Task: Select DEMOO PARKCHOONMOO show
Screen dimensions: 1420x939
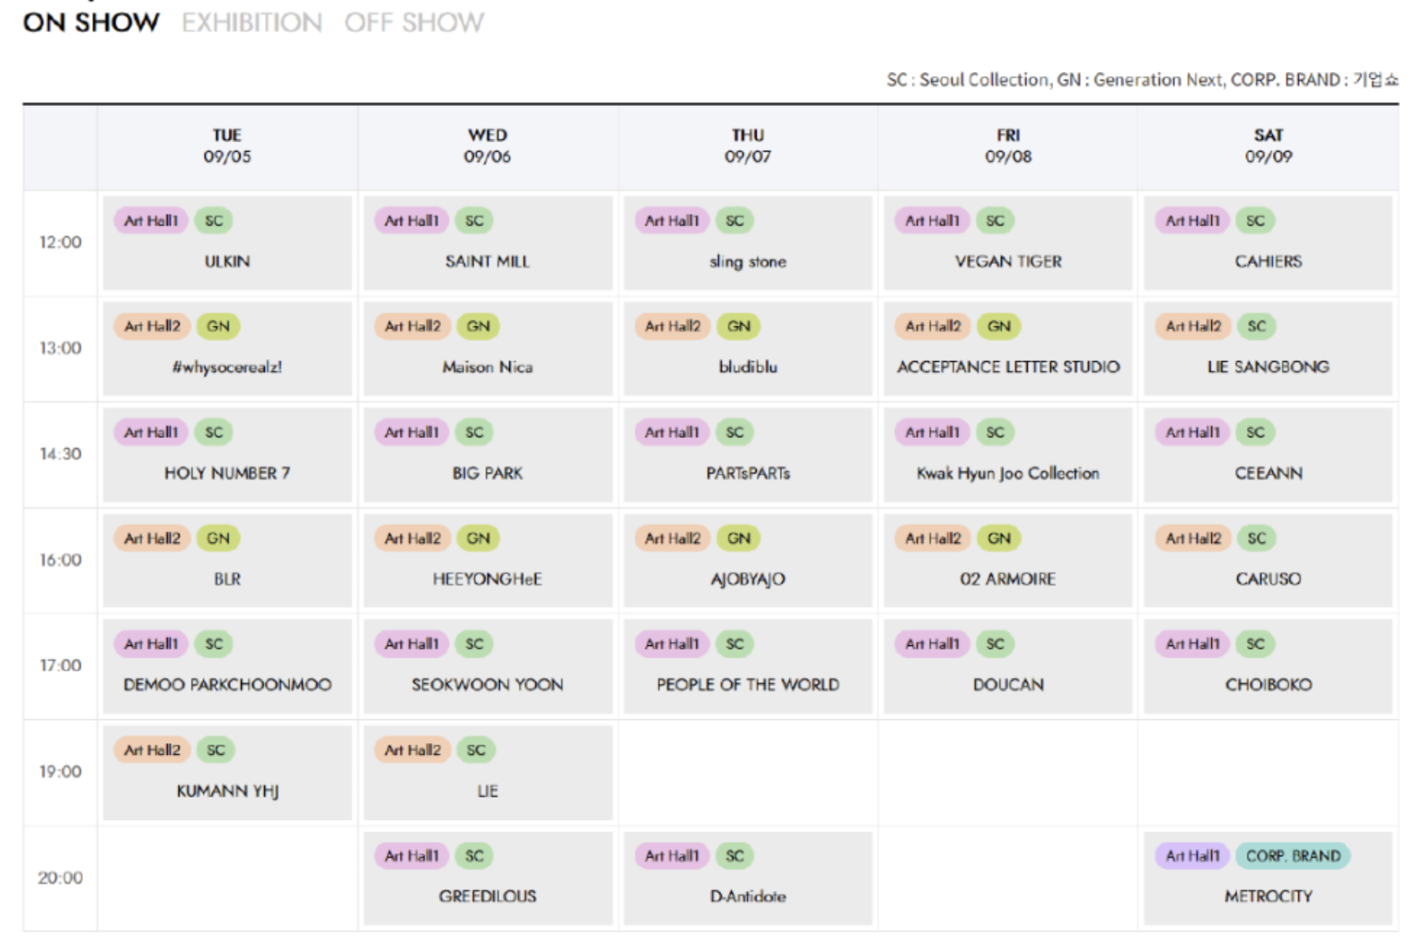Action: 227,666
